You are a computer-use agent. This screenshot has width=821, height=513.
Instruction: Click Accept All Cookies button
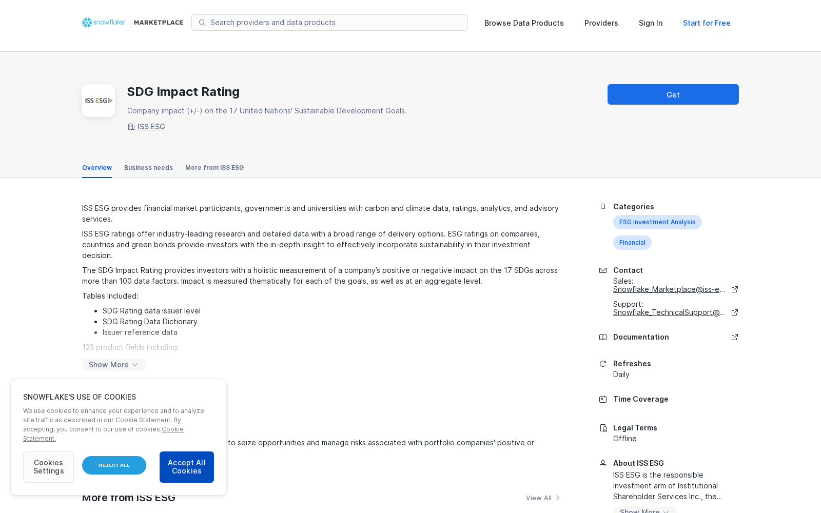(187, 467)
